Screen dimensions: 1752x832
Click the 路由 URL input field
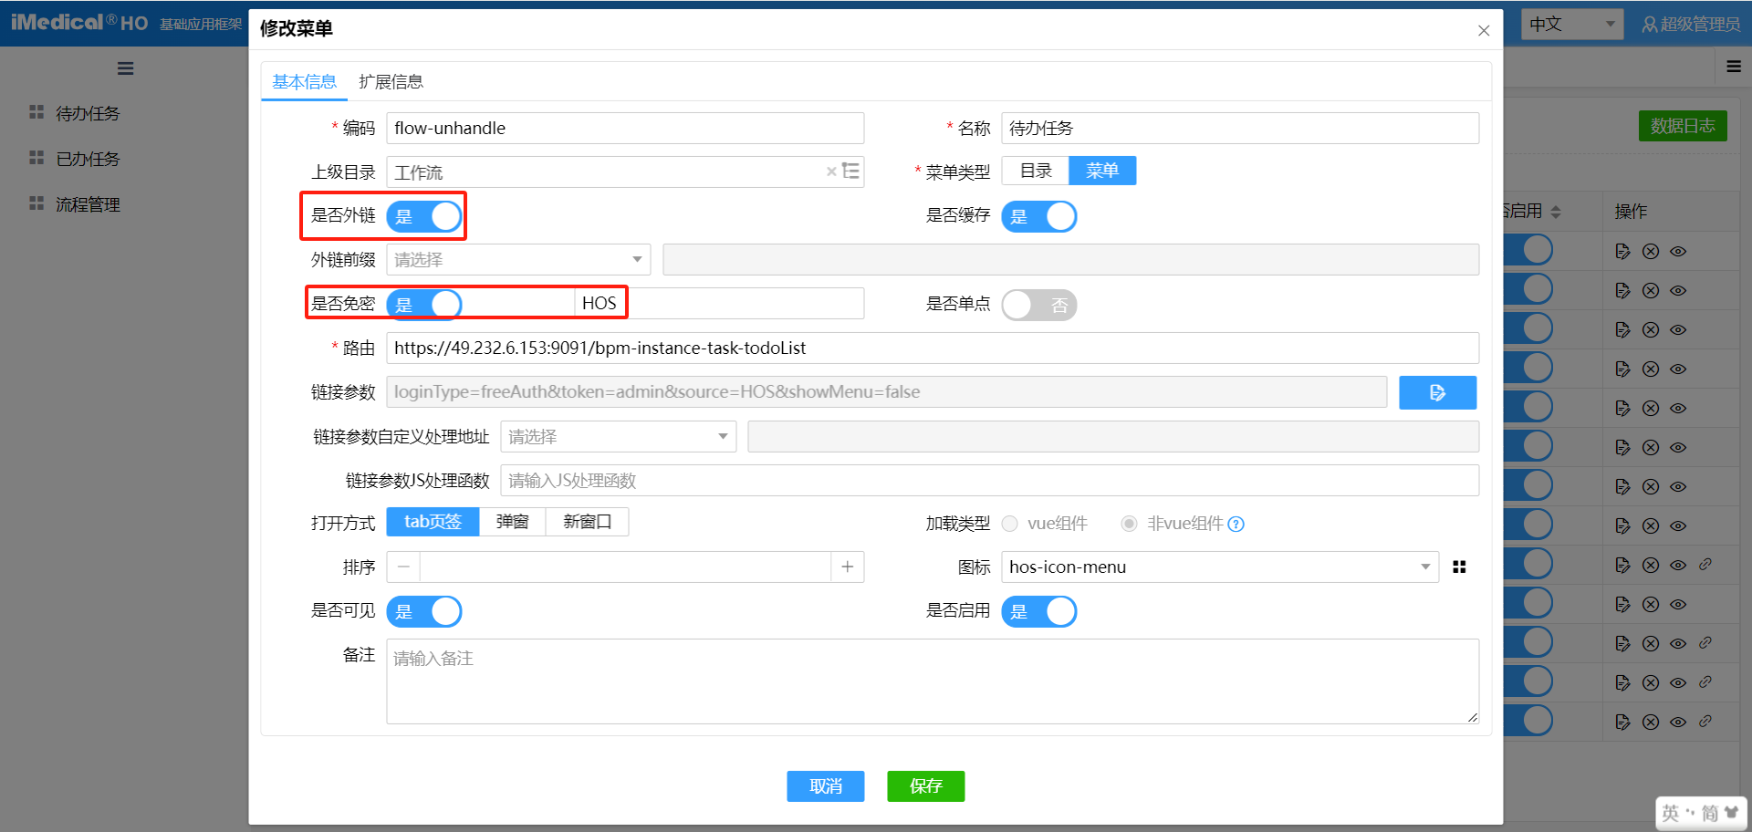pyautogui.click(x=931, y=348)
